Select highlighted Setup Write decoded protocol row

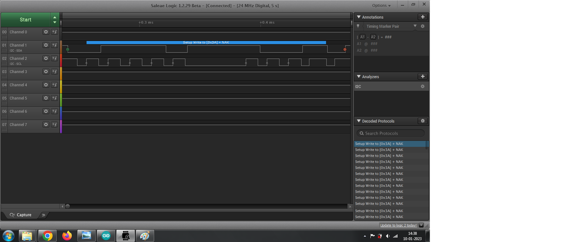[x=390, y=144]
